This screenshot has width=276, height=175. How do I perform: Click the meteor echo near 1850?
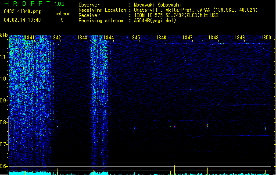pyautogui.click(x=265, y=129)
